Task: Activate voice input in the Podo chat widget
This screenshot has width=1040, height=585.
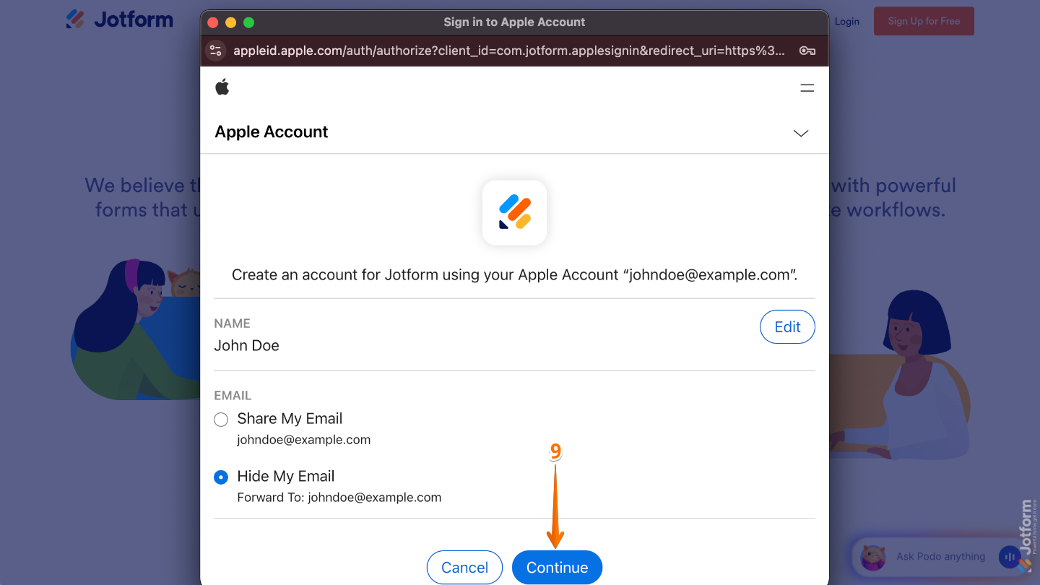Action: pyautogui.click(x=1009, y=557)
